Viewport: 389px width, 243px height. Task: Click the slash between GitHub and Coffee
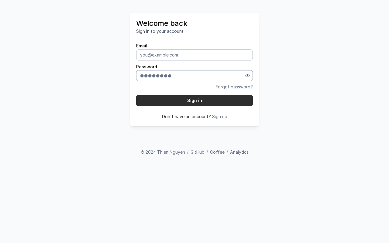tap(207, 152)
